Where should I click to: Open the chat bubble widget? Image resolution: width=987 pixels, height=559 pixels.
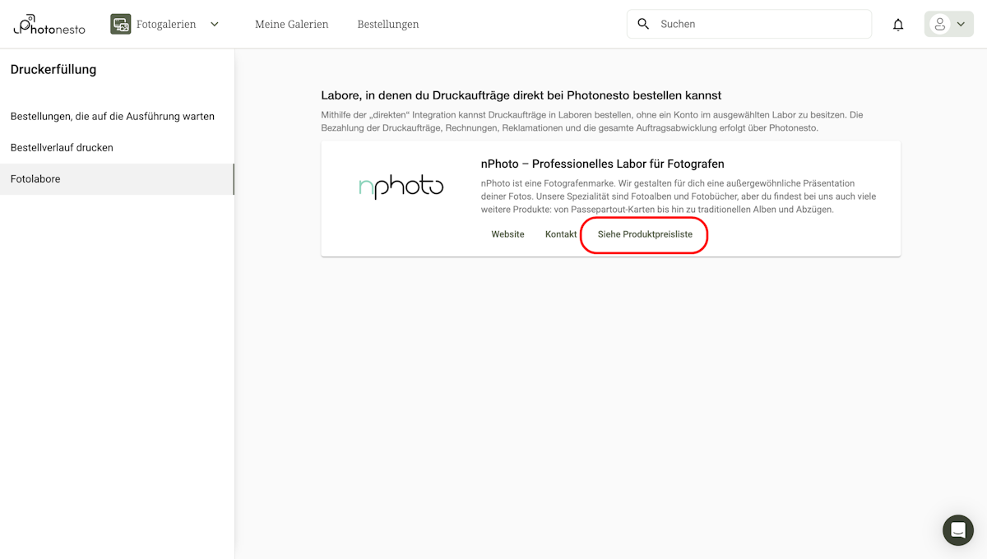coord(957,530)
